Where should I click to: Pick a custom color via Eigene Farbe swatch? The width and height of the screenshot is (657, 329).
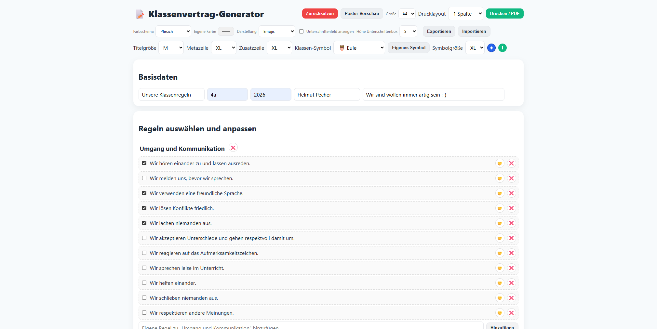pyautogui.click(x=226, y=31)
